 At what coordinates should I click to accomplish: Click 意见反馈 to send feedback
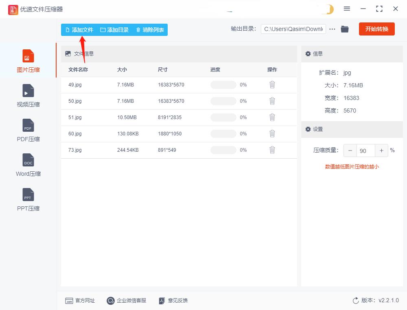pos(175,301)
